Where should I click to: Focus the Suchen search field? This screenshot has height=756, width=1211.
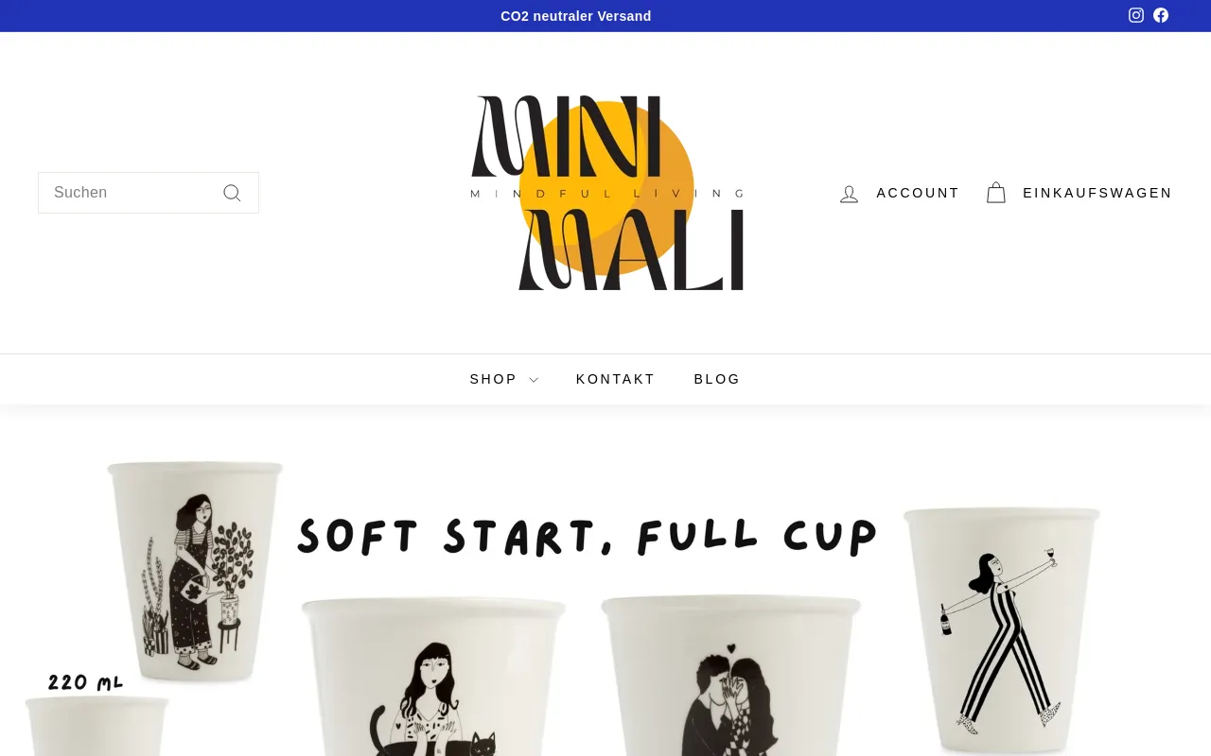(x=149, y=193)
